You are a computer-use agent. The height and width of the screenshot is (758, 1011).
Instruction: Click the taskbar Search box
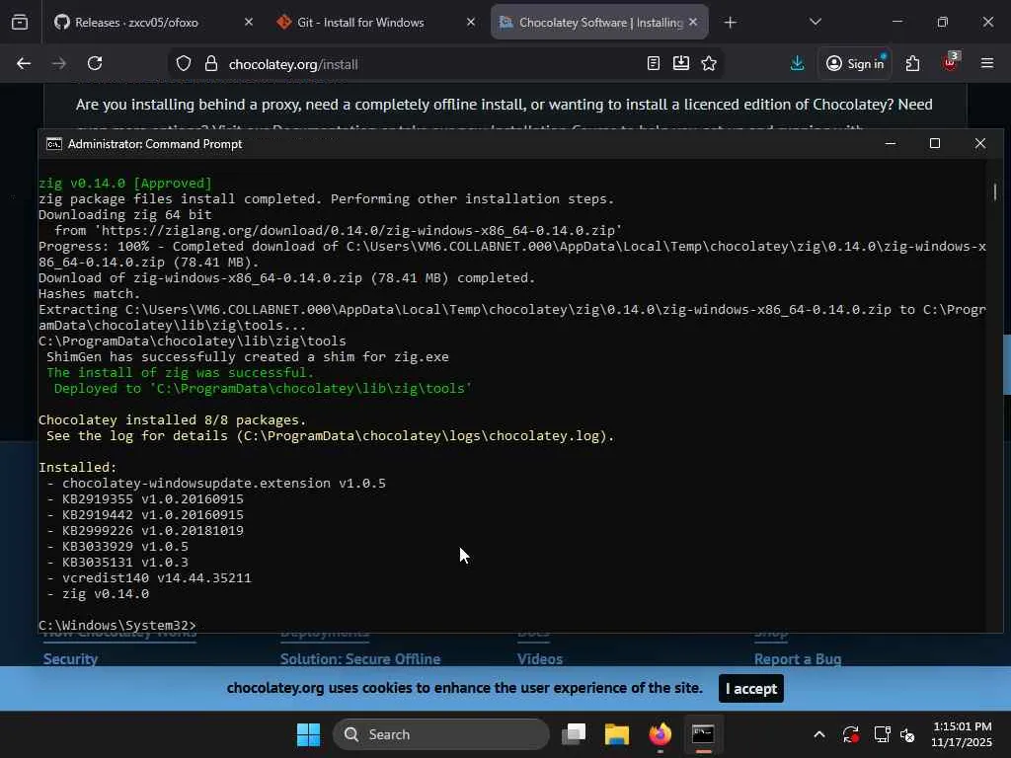click(441, 734)
